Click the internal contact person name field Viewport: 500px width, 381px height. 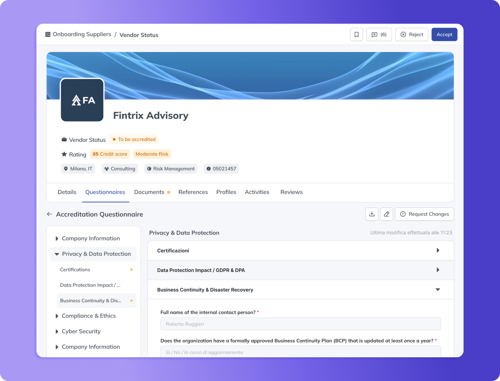coord(300,324)
